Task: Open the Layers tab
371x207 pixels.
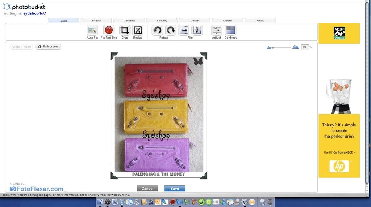Action: [x=228, y=21]
